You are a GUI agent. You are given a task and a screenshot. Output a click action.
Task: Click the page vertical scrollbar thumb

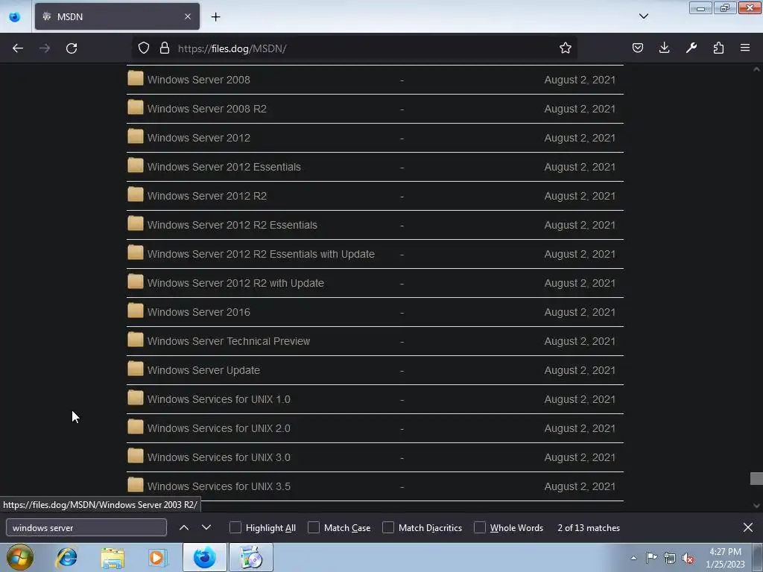click(x=756, y=479)
